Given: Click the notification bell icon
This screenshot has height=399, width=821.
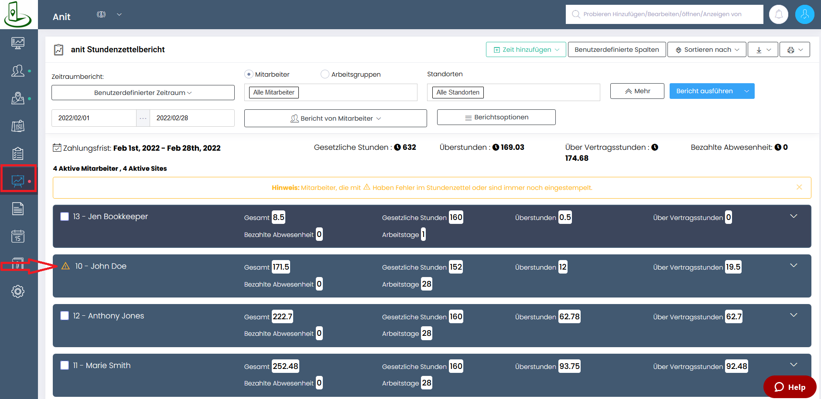Looking at the screenshot, I should click(778, 14).
